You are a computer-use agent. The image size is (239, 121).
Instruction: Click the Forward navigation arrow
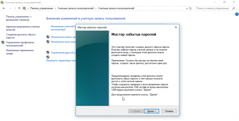[x=9, y=8]
